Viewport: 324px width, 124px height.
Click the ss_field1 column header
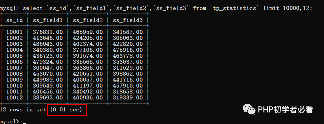[48, 20]
